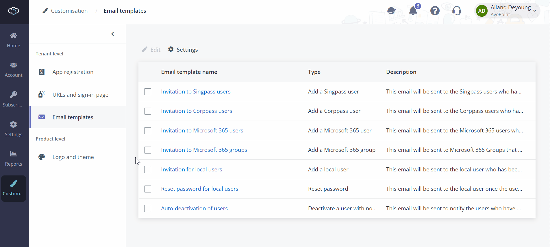Click 'Deactivate a user with no...' cell

tap(342, 208)
